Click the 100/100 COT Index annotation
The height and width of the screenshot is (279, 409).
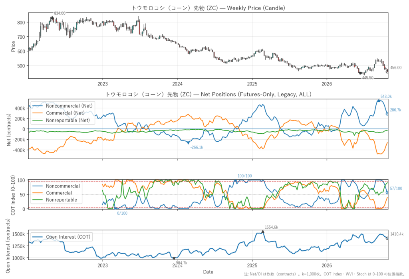click(x=245, y=176)
